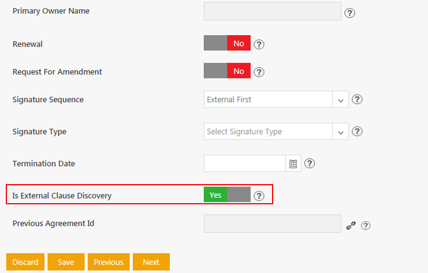
Task: Click help icon beside Signature Sequence
Action: click(357, 99)
